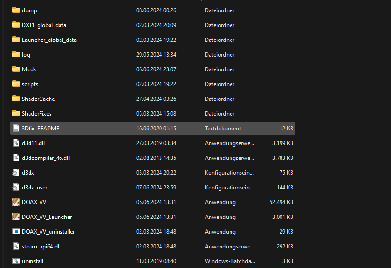Click the DOAX_VV_uninstaller application icon
Screen dimensions: 391x268
16,232
